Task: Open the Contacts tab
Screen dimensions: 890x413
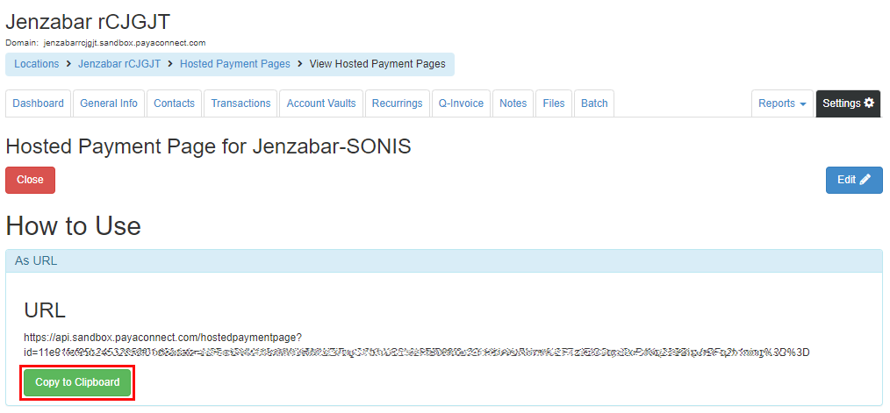Action: click(x=174, y=103)
